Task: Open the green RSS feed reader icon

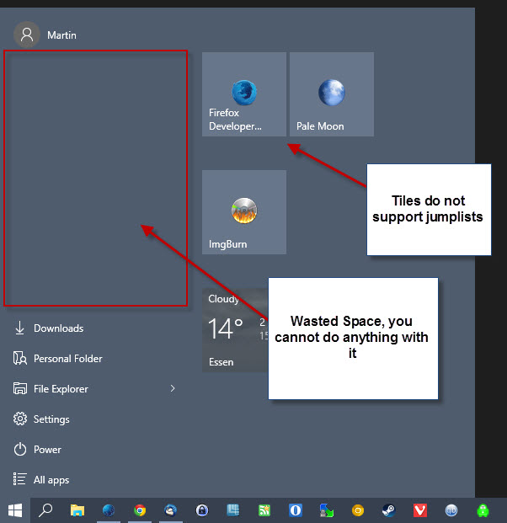Action: coord(264,510)
